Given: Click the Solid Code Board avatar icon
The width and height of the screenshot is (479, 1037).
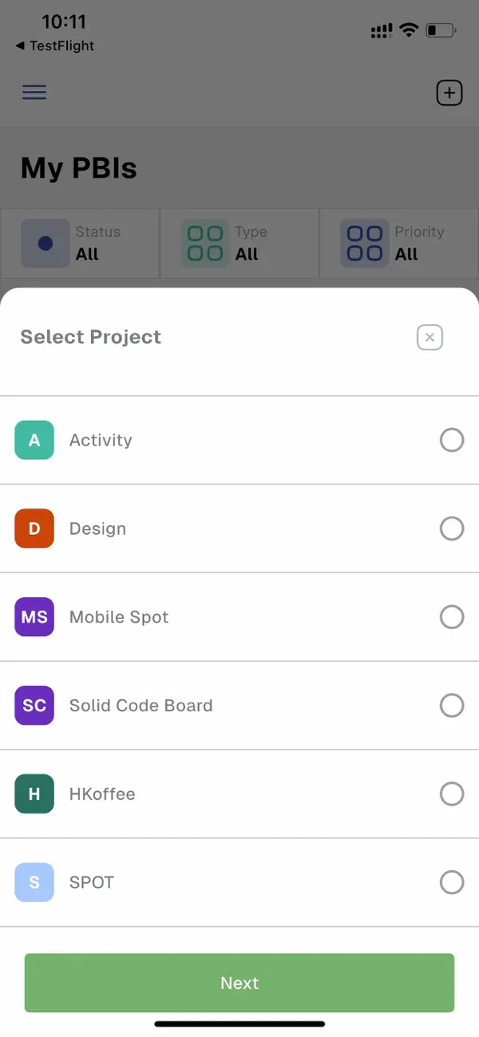Looking at the screenshot, I should (x=34, y=706).
